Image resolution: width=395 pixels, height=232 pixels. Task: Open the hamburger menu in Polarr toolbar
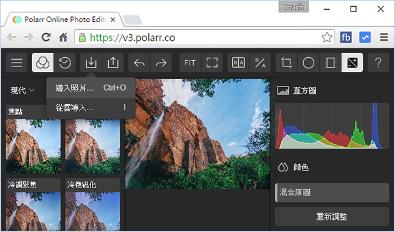click(16, 63)
